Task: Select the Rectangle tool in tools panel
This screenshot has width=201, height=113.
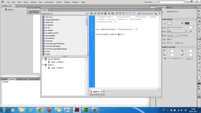Action: click(x=199, y=39)
